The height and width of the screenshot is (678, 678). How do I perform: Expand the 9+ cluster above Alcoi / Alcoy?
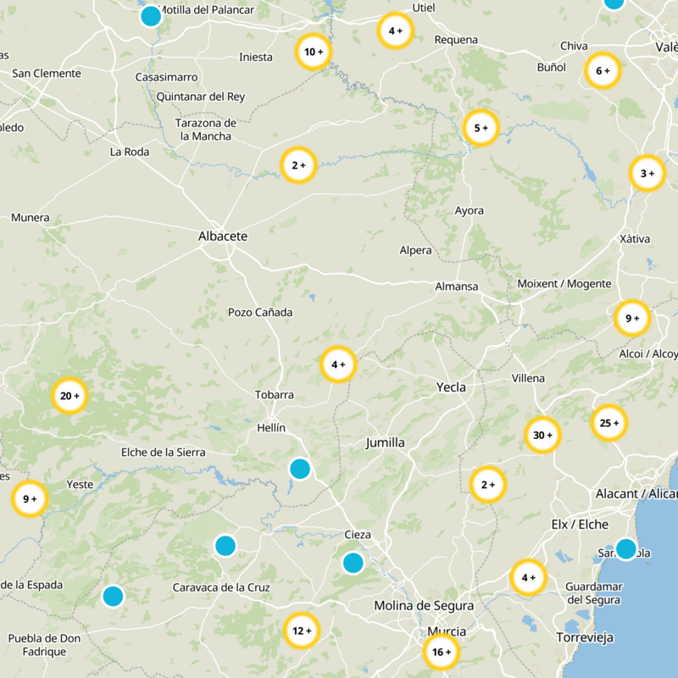pos(632,319)
